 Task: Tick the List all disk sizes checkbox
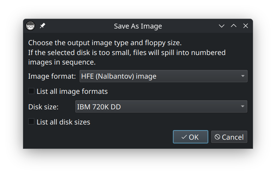tap(31, 122)
